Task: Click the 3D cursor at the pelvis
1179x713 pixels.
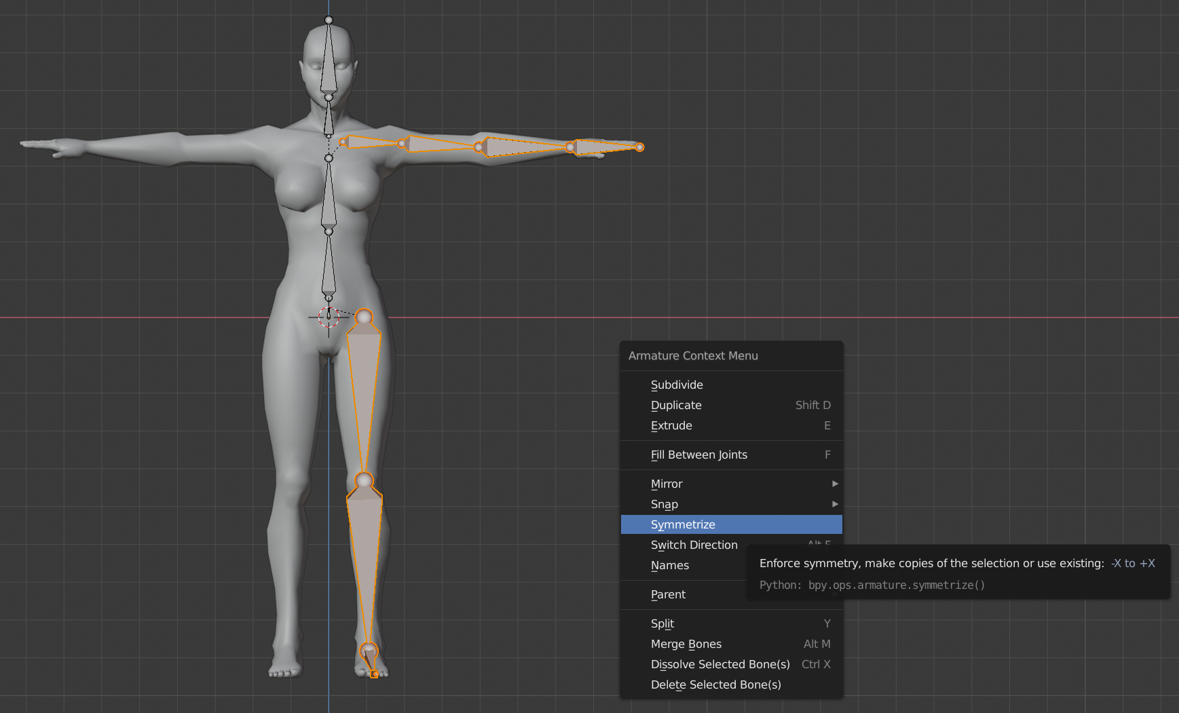Action: pos(329,317)
